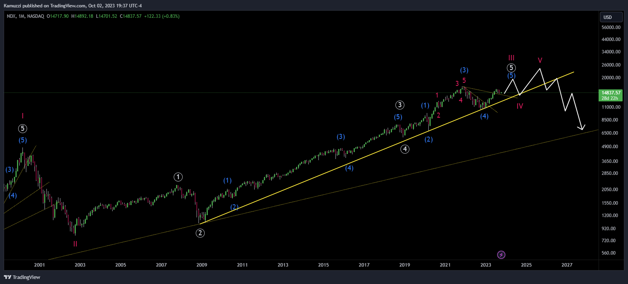Click the 2027 year on time axis
Screen dimensions: 628x284
click(567, 265)
